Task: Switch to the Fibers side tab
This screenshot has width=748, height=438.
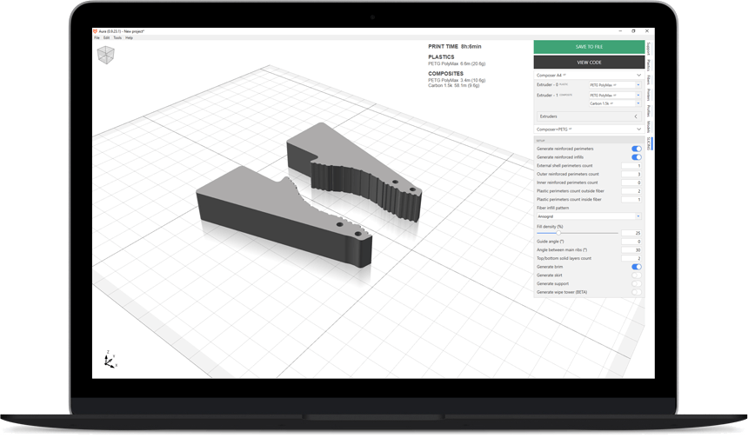Action: 649,80
